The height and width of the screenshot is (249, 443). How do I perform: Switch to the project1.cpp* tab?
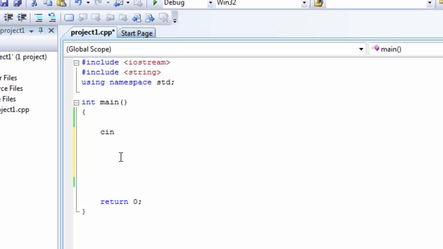pyautogui.click(x=92, y=33)
